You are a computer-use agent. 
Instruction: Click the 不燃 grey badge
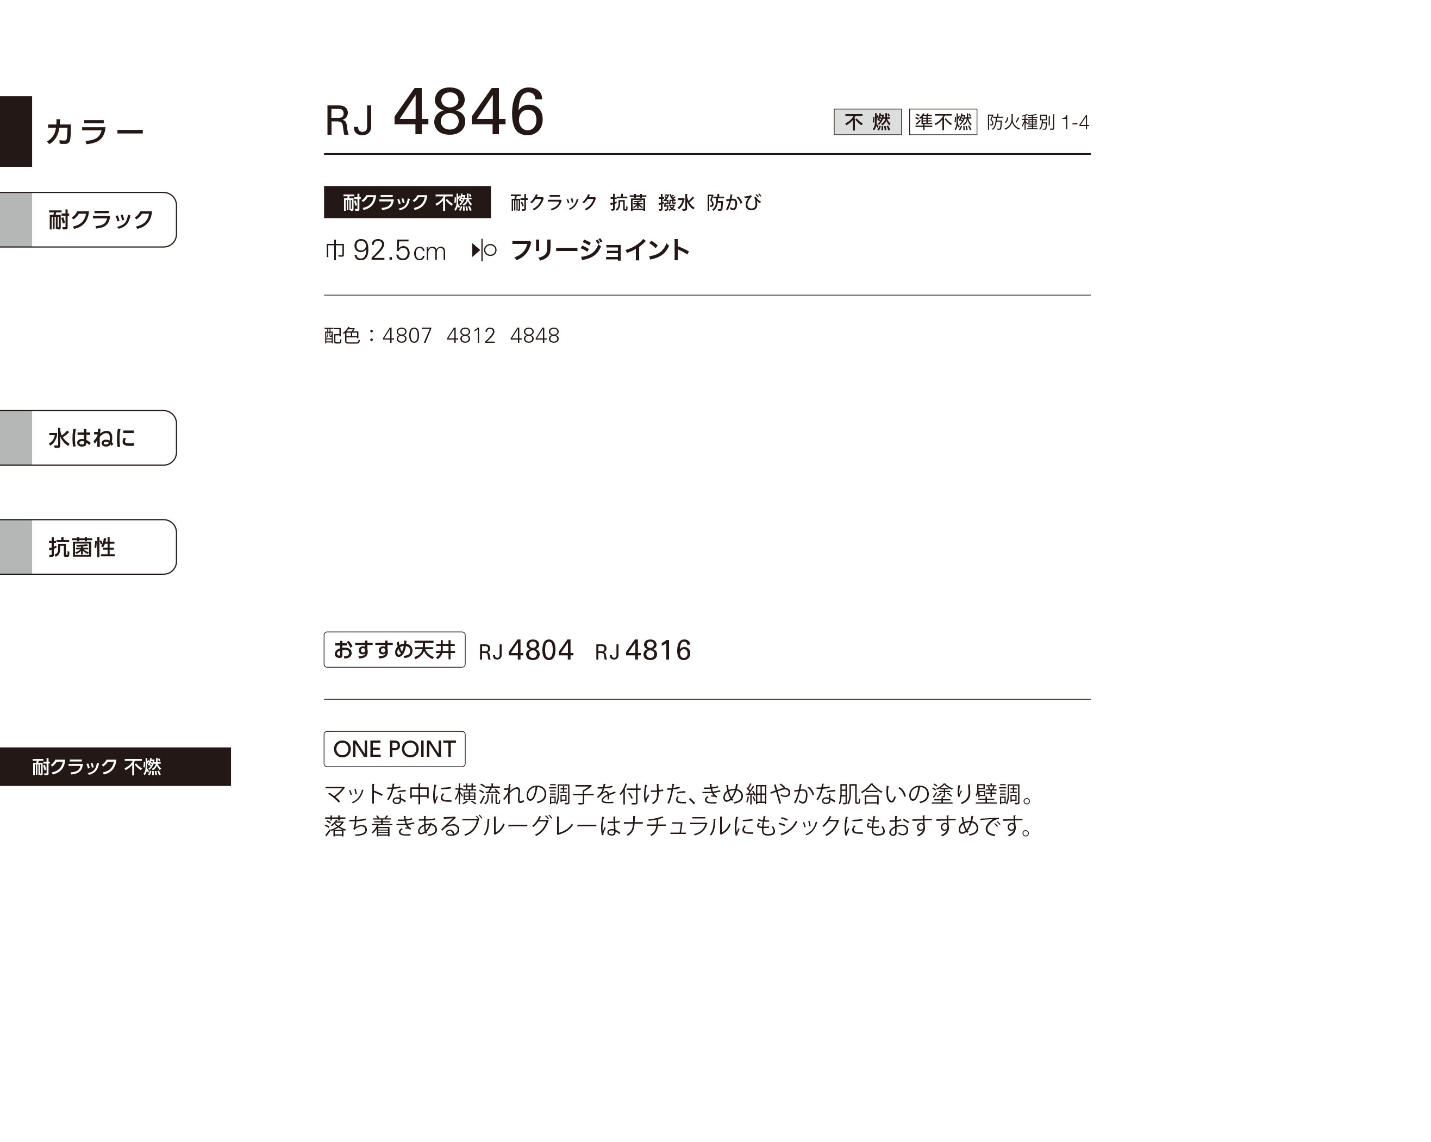[x=867, y=122]
